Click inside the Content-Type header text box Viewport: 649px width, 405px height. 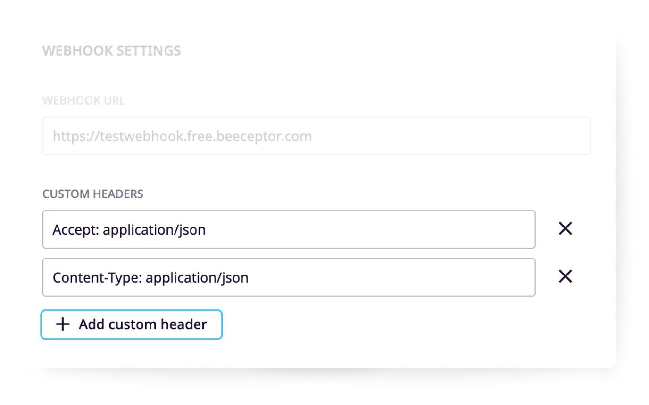[x=289, y=277]
